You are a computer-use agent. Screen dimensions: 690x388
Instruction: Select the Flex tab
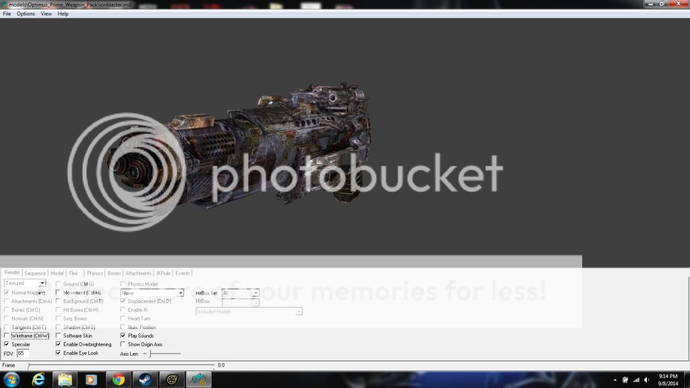coord(73,273)
